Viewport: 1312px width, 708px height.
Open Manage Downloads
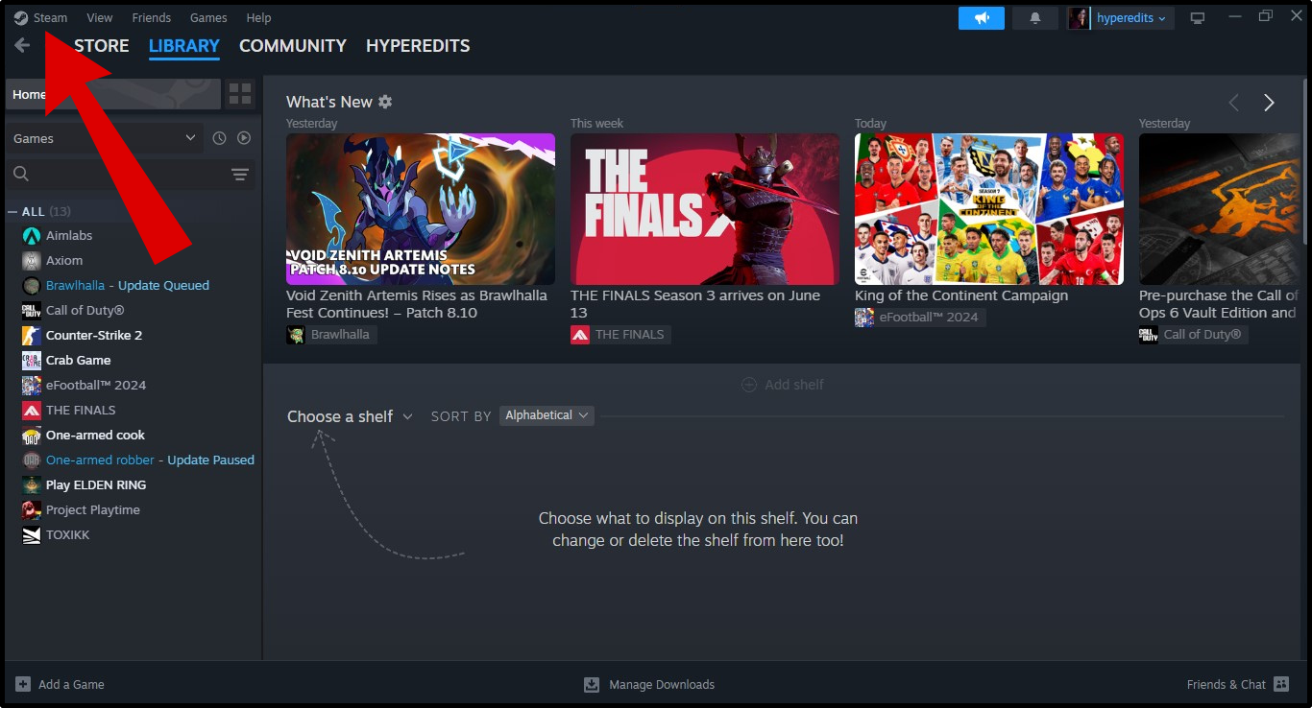pyautogui.click(x=649, y=684)
